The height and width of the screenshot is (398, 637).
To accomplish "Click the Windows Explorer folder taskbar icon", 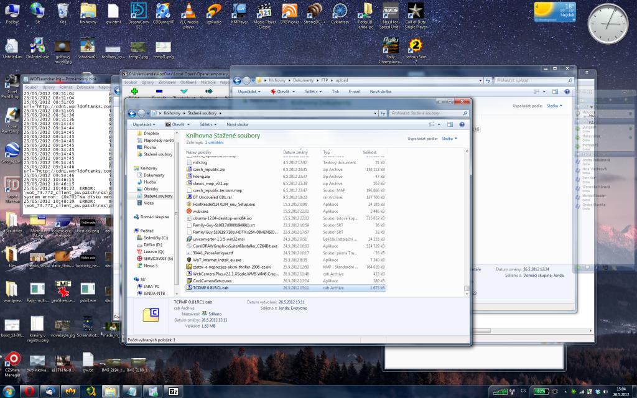I will coord(110,392).
